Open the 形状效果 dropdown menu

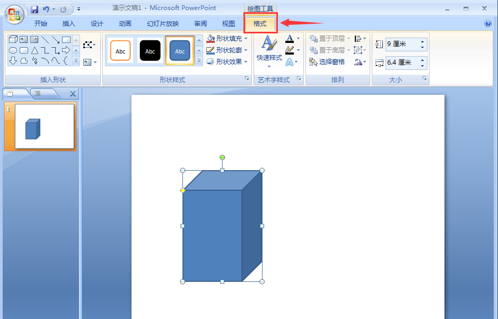coord(246,62)
